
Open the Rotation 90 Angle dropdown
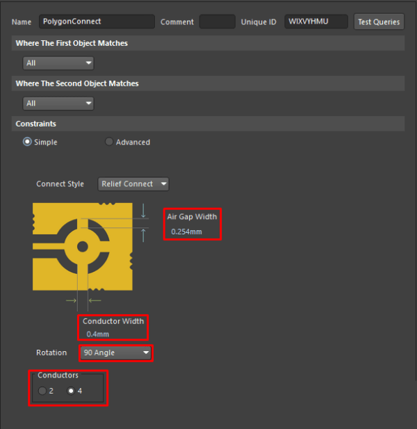click(116, 353)
